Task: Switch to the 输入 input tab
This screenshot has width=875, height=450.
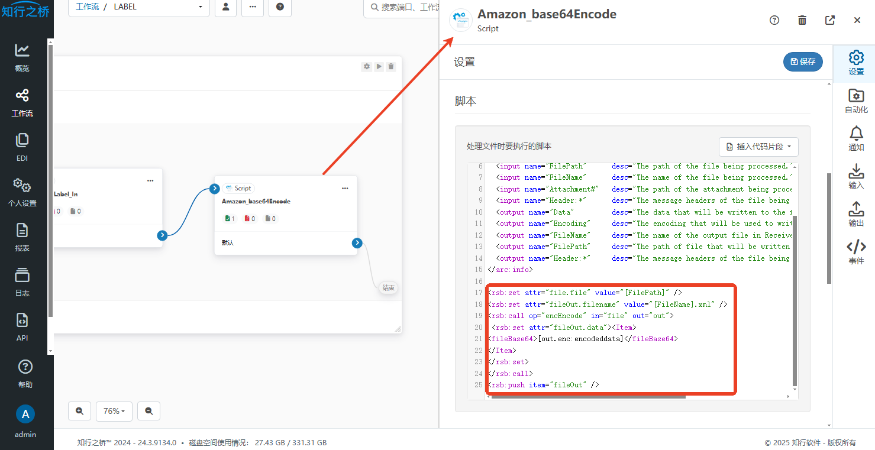Action: (856, 177)
